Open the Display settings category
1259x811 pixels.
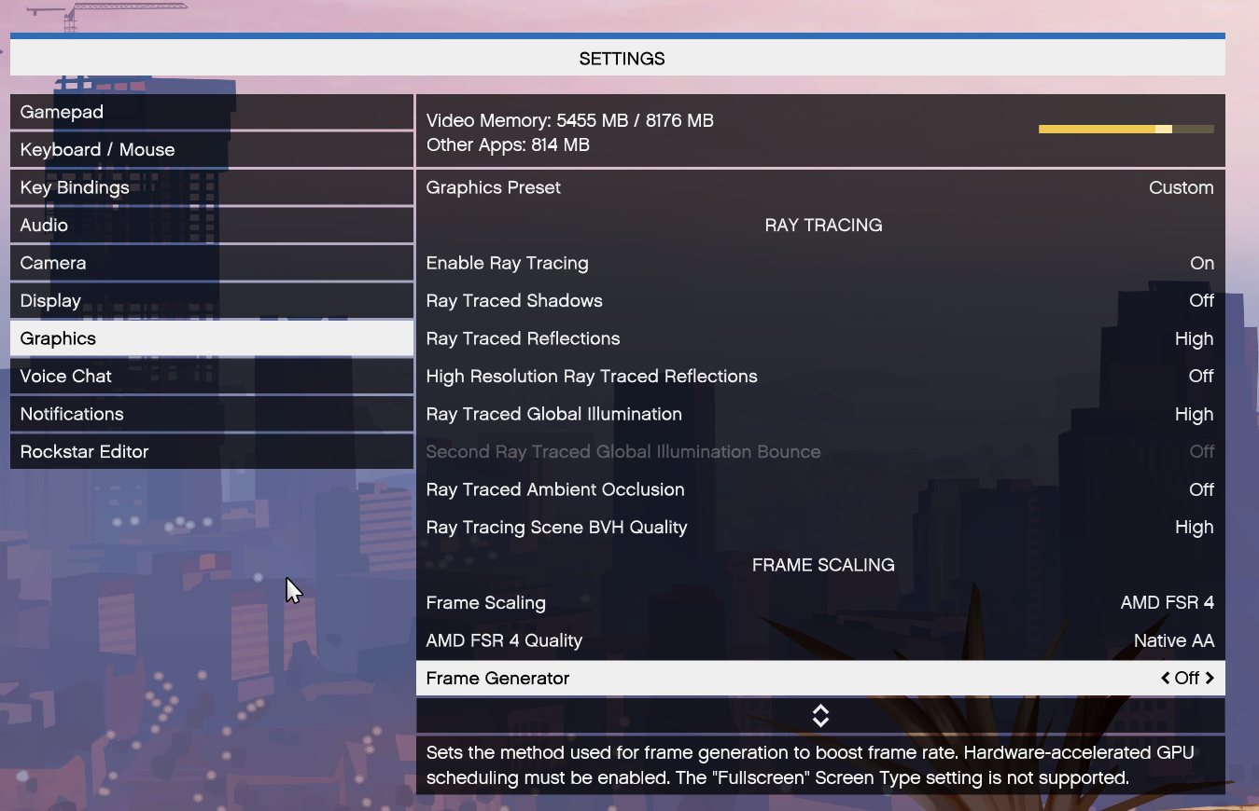(212, 300)
